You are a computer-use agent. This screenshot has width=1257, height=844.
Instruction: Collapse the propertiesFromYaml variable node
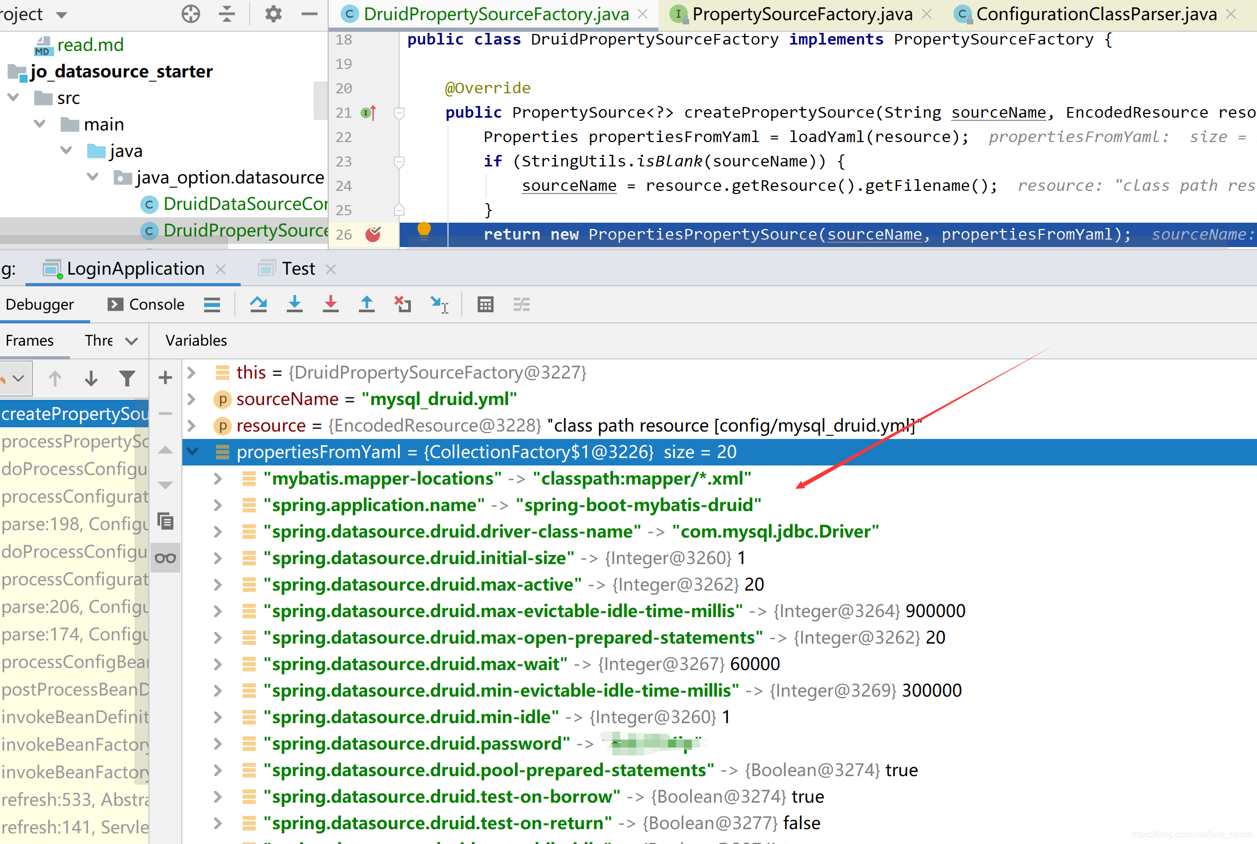coord(192,452)
